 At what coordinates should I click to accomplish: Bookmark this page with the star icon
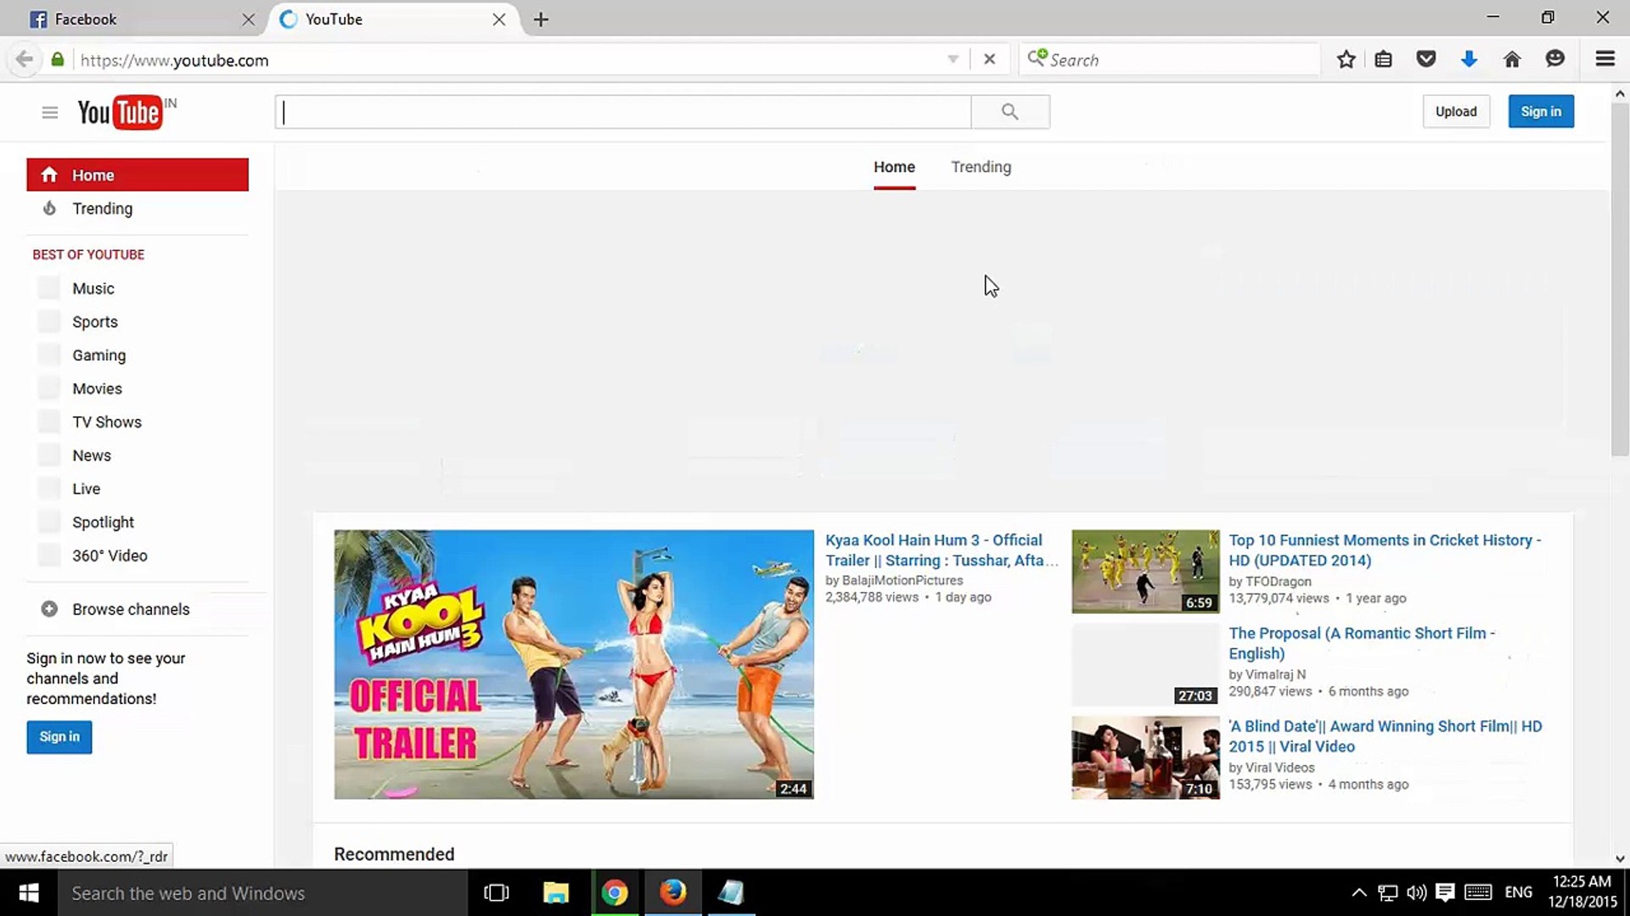point(1345,59)
